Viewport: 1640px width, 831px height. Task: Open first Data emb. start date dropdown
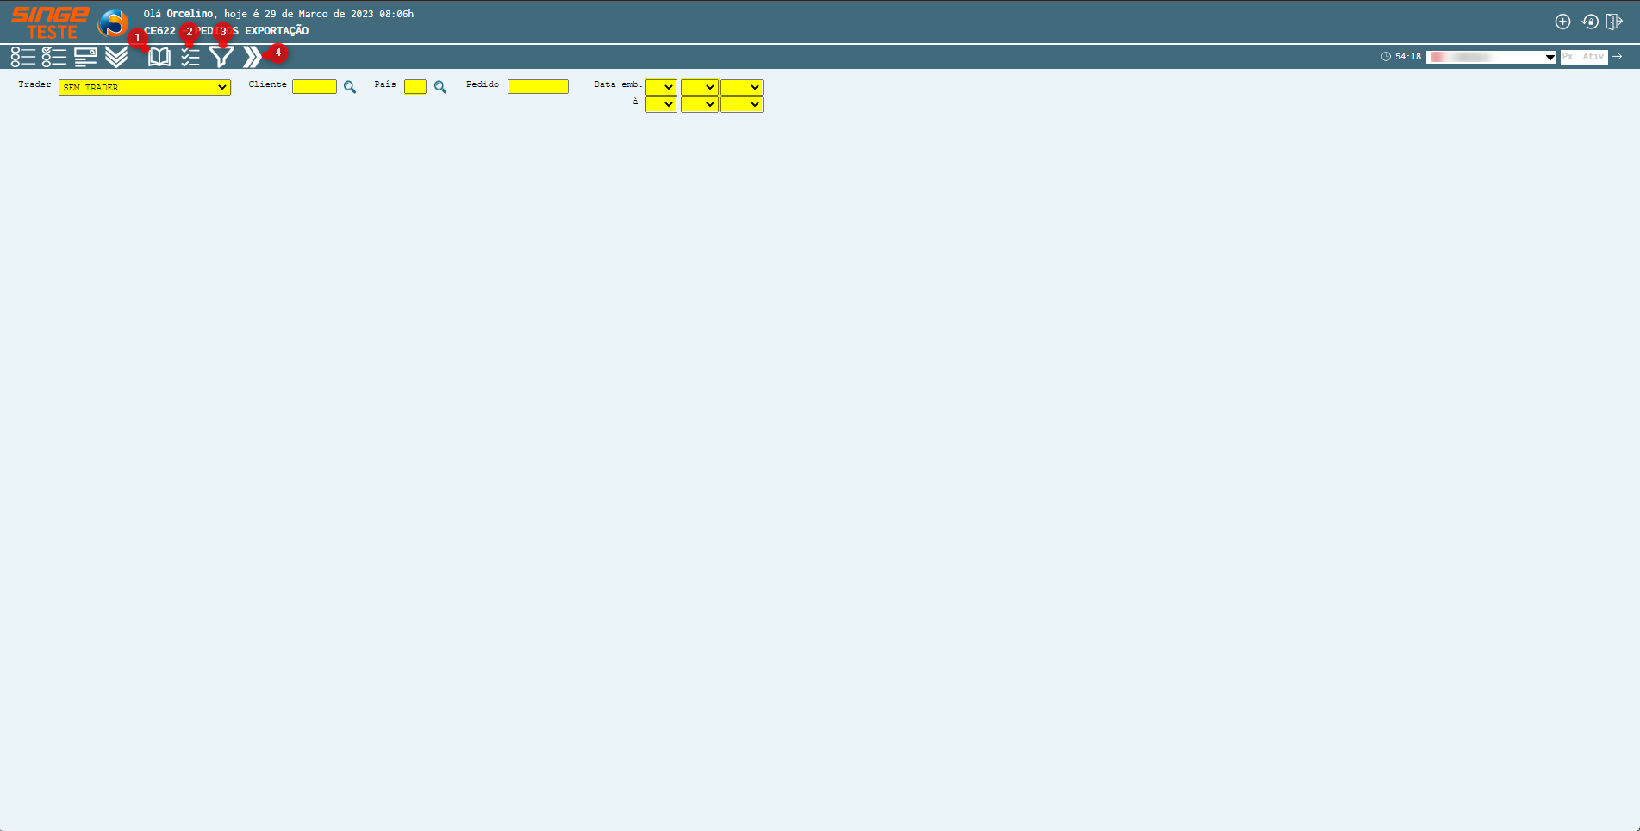661,87
